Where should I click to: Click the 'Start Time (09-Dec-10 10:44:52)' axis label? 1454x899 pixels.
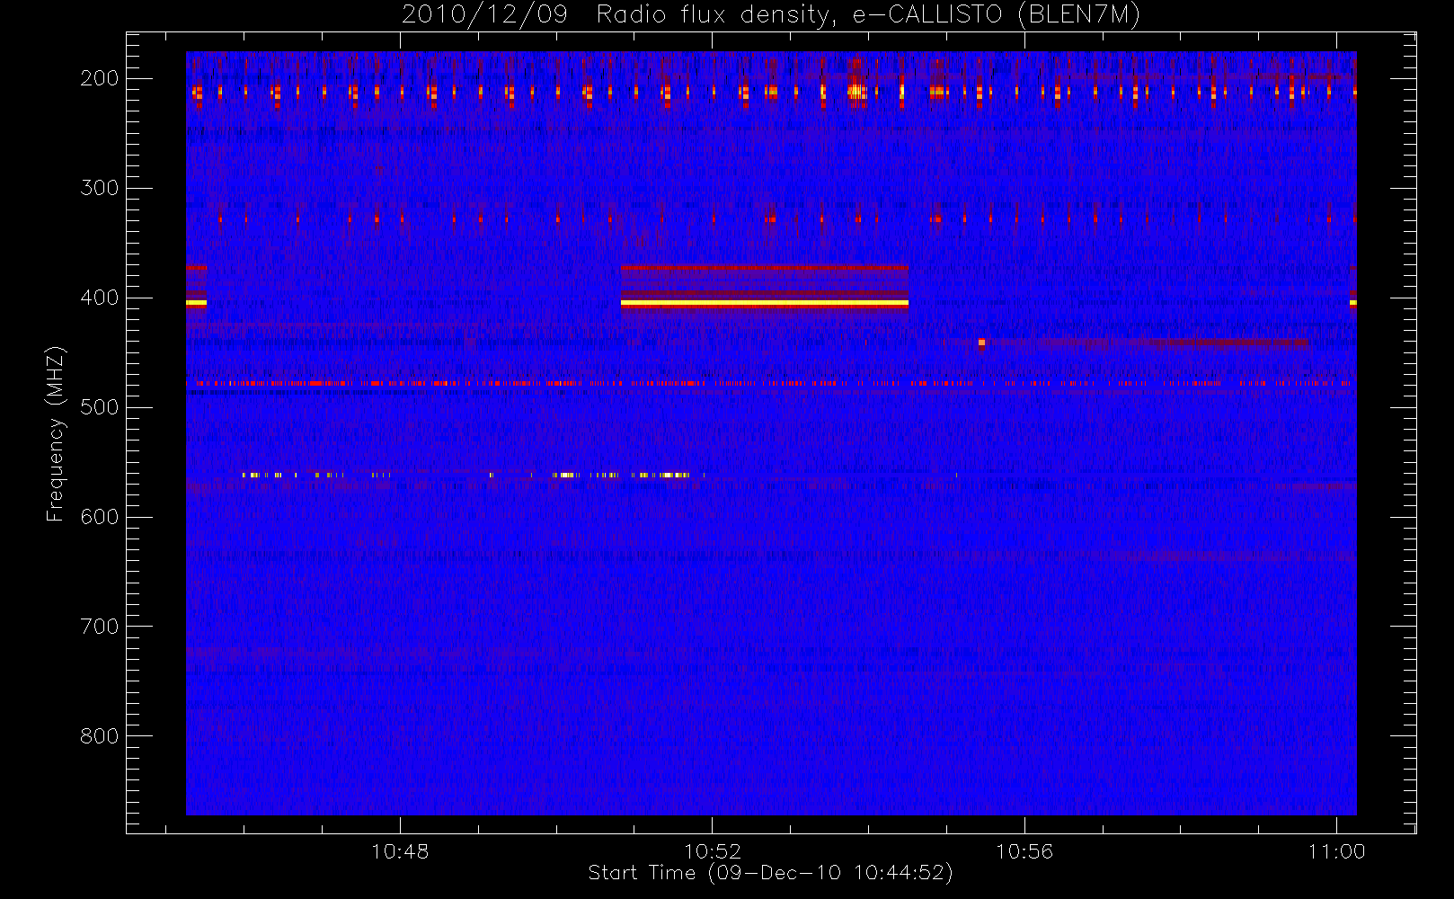coord(770,873)
